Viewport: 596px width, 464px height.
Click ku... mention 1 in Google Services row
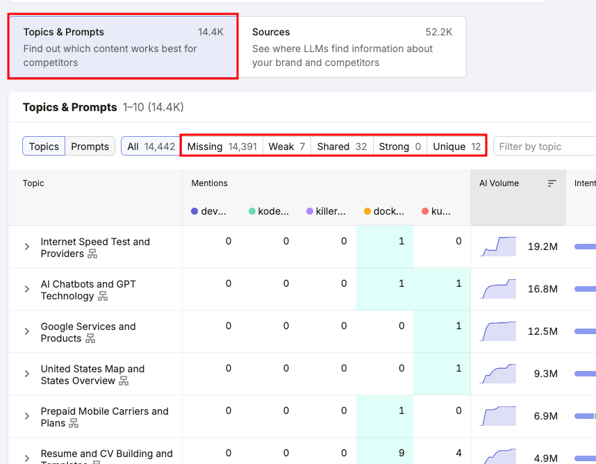click(x=458, y=326)
